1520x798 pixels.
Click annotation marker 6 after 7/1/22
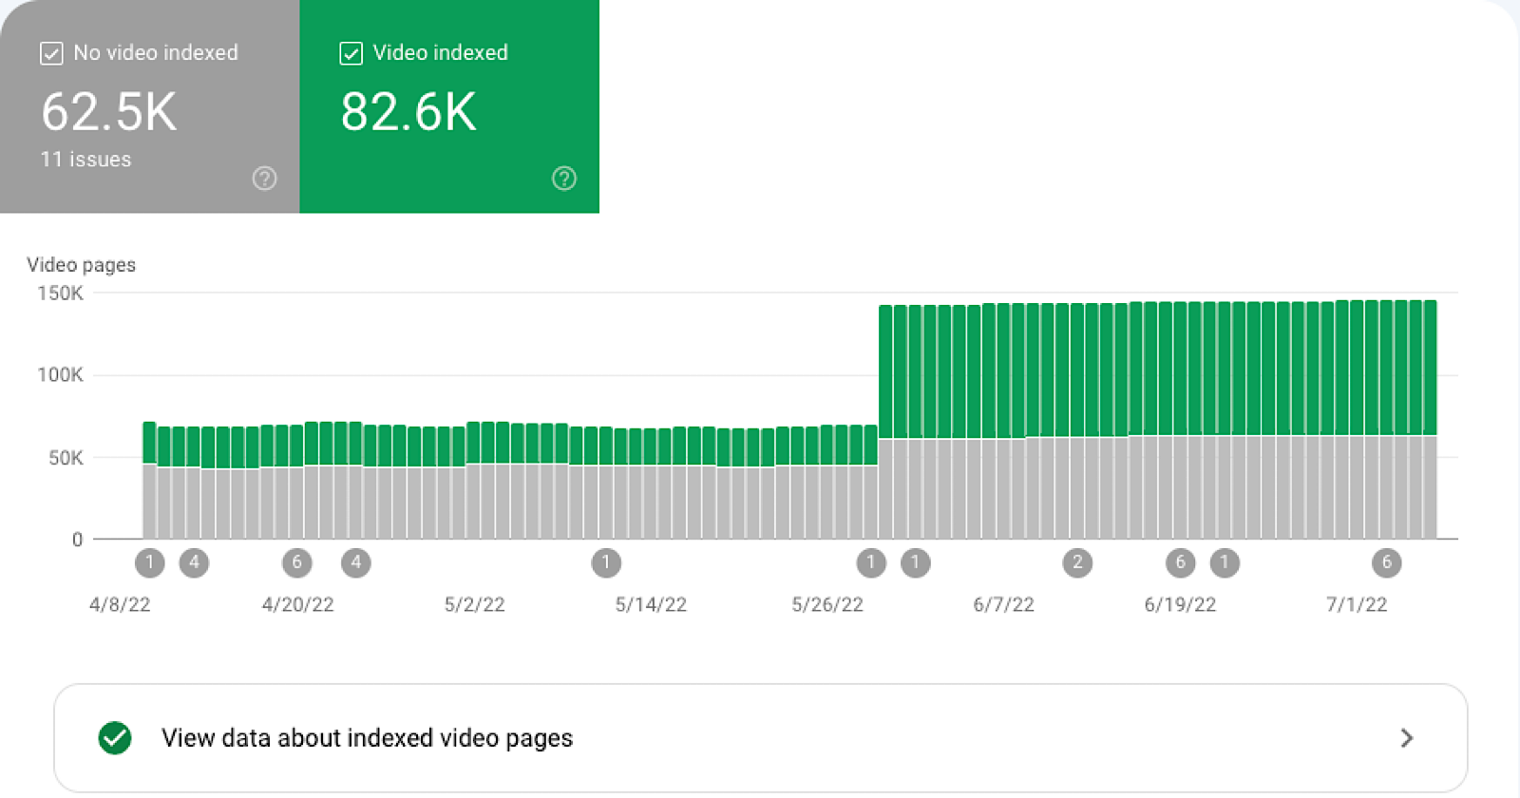[1387, 562]
